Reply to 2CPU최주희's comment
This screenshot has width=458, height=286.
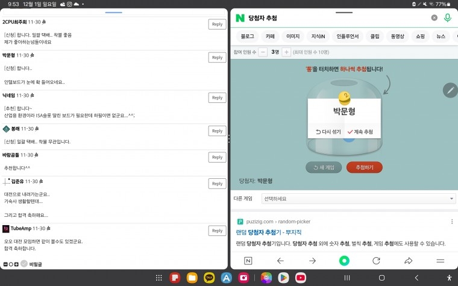(x=217, y=24)
